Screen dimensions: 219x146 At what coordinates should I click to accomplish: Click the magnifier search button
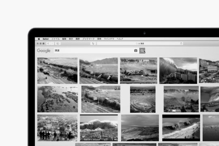pyautogui.click(x=142, y=51)
